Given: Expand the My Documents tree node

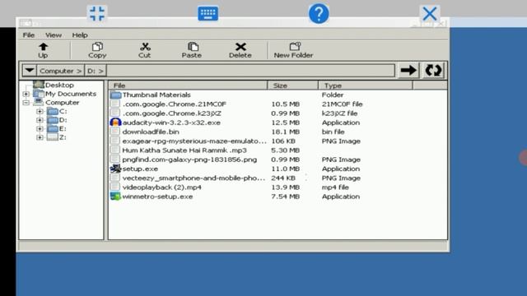Looking at the screenshot, I should pyautogui.click(x=26, y=94).
